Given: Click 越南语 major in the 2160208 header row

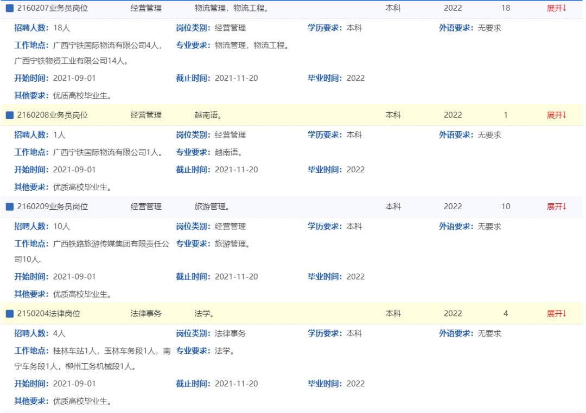Looking at the screenshot, I should point(208,115).
